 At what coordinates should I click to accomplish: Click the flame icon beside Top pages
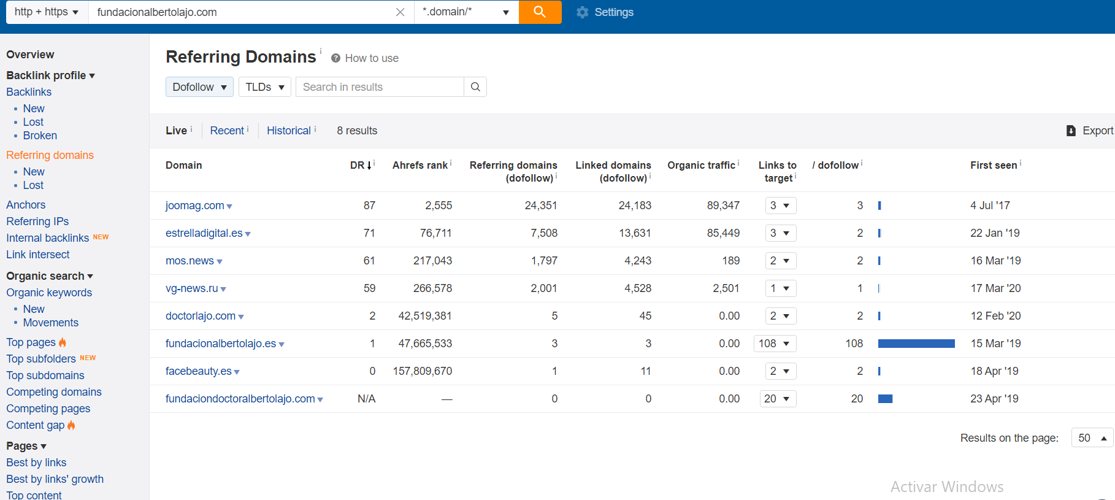[x=63, y=342]
